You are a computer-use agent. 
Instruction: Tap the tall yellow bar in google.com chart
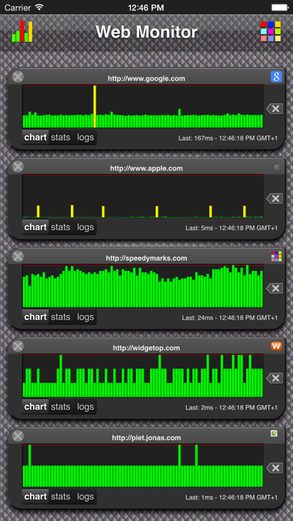coord(95,106)
